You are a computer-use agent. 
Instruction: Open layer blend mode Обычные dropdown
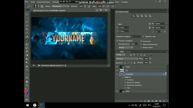[x=127, y=59]
